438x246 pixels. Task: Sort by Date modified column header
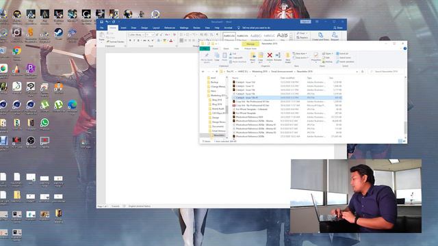pos(287,78)
